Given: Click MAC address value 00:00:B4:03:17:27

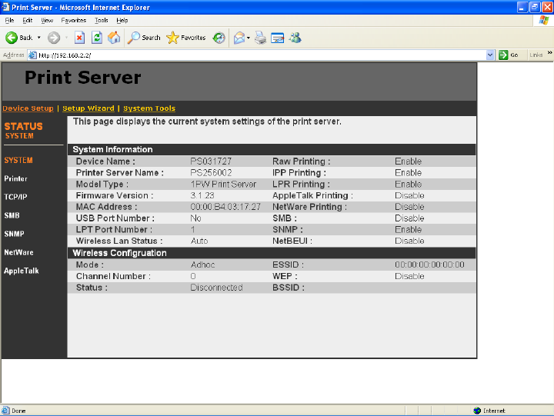Looking at the screenshot, I should (x=225, y=207).
